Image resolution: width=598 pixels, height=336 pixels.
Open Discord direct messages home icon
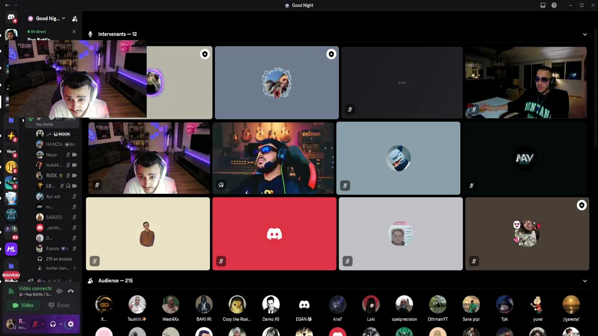coord(11,18)
